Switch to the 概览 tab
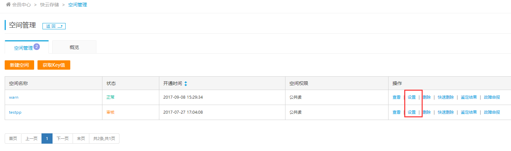 click(x=74, y=47)
